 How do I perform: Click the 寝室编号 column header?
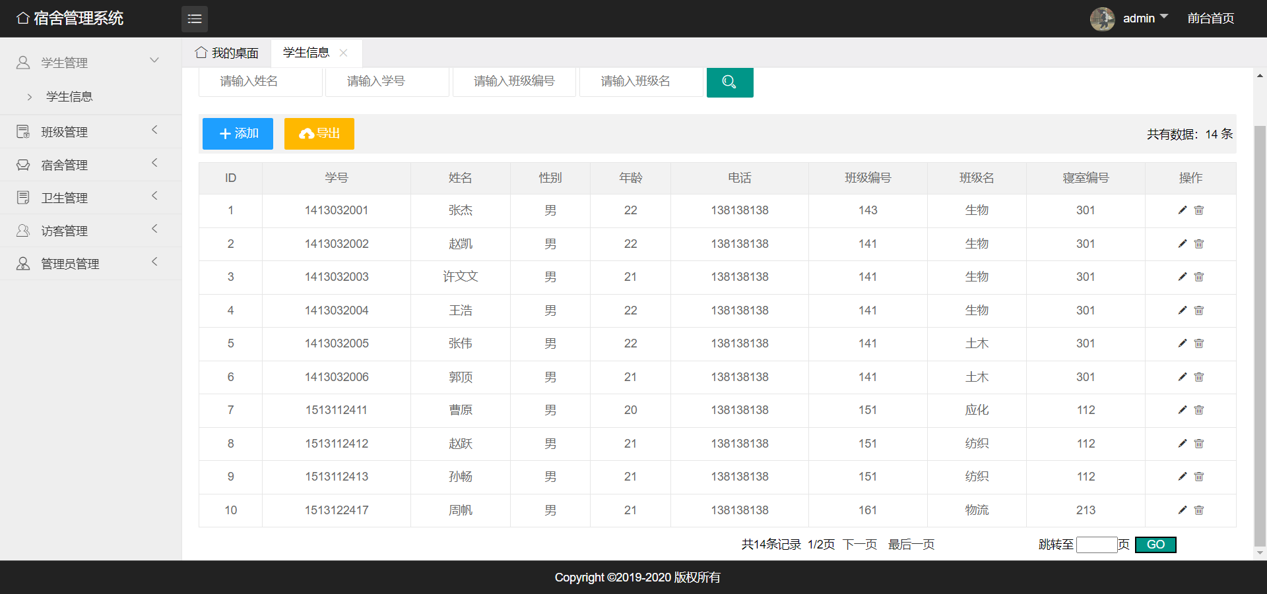point(1086,178)
